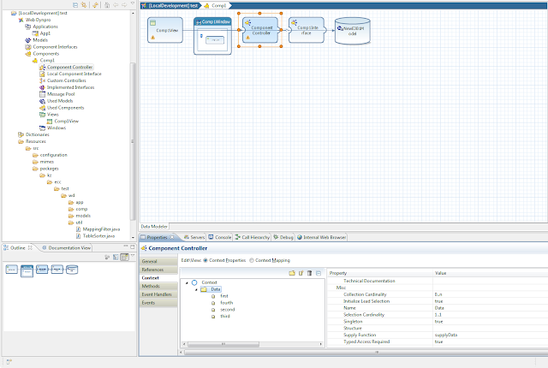Open the Event Handlers section
Image resolution: width=548 pixels, height=368 pixels.
tap(159, 294)
